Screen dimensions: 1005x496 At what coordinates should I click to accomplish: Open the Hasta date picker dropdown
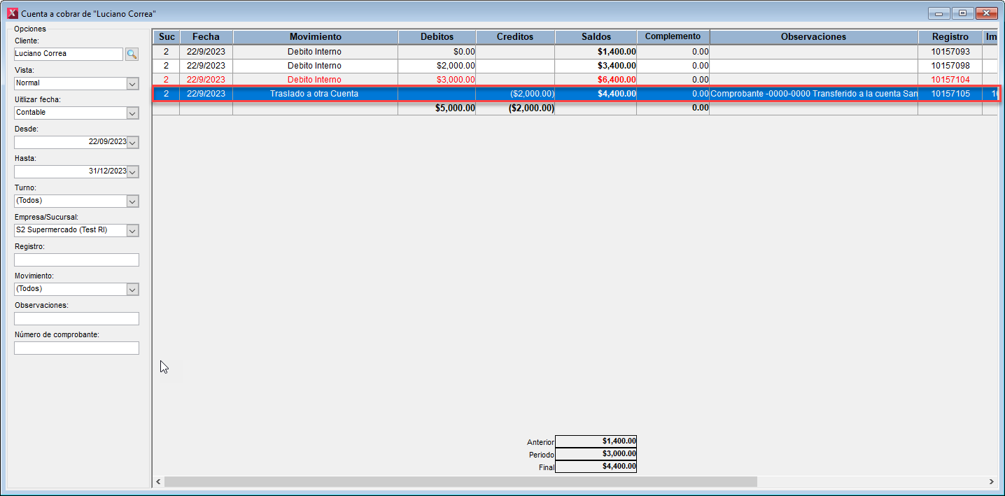[132, 171]
